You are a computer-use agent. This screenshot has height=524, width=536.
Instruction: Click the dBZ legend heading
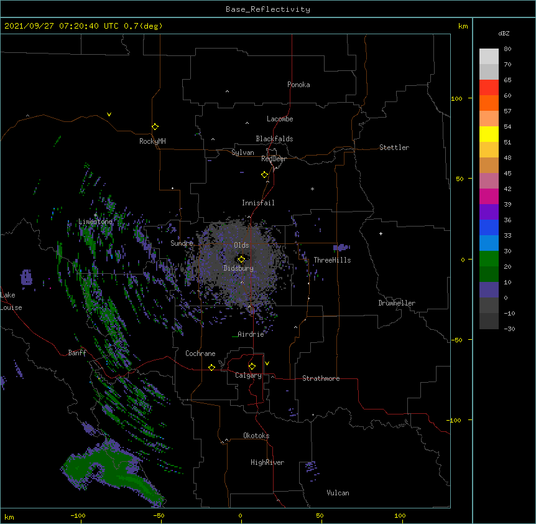pyautogui.click(x=504, y=34)
